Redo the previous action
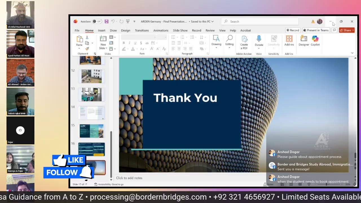The width and height of the screenshot is (361, 203). click(121, 21)
